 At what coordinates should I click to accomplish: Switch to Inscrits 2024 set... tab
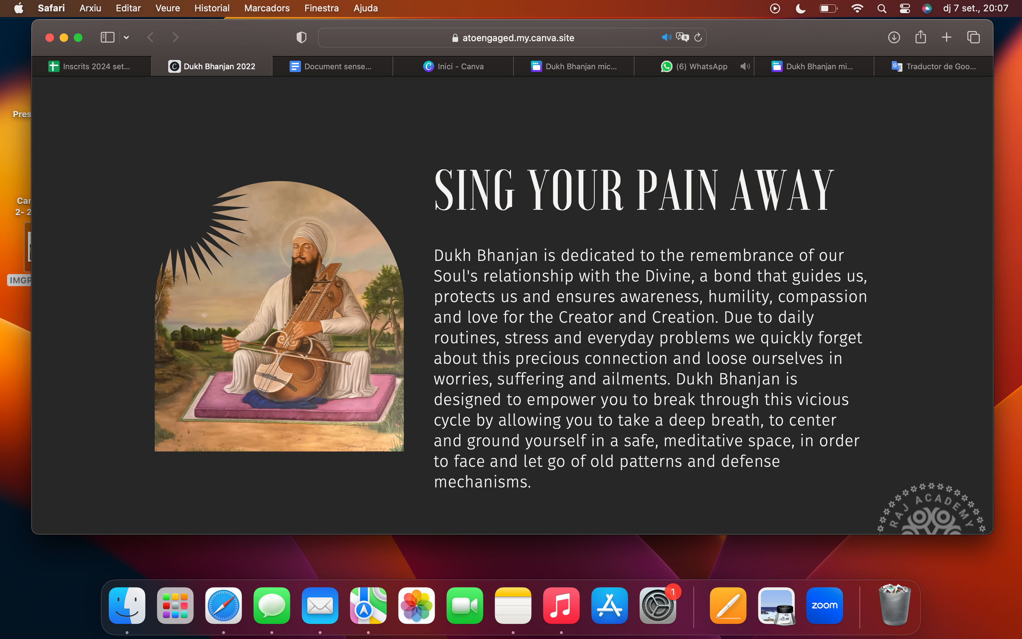(91, 67)
